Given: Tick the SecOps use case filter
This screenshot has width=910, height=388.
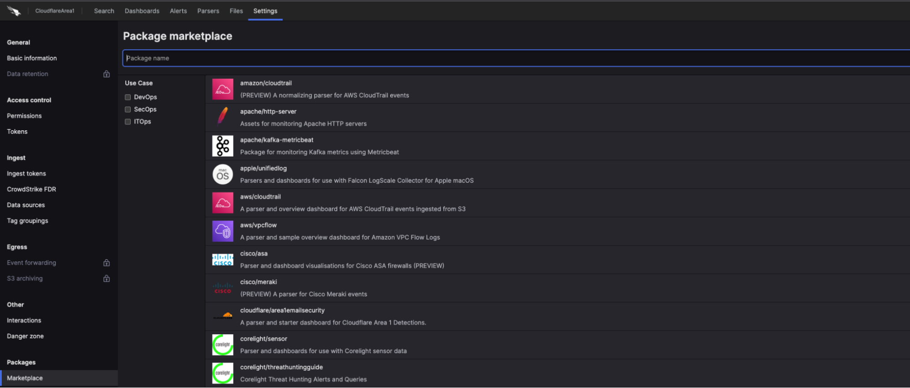Looking at the screenshot, I should (128, 109).
